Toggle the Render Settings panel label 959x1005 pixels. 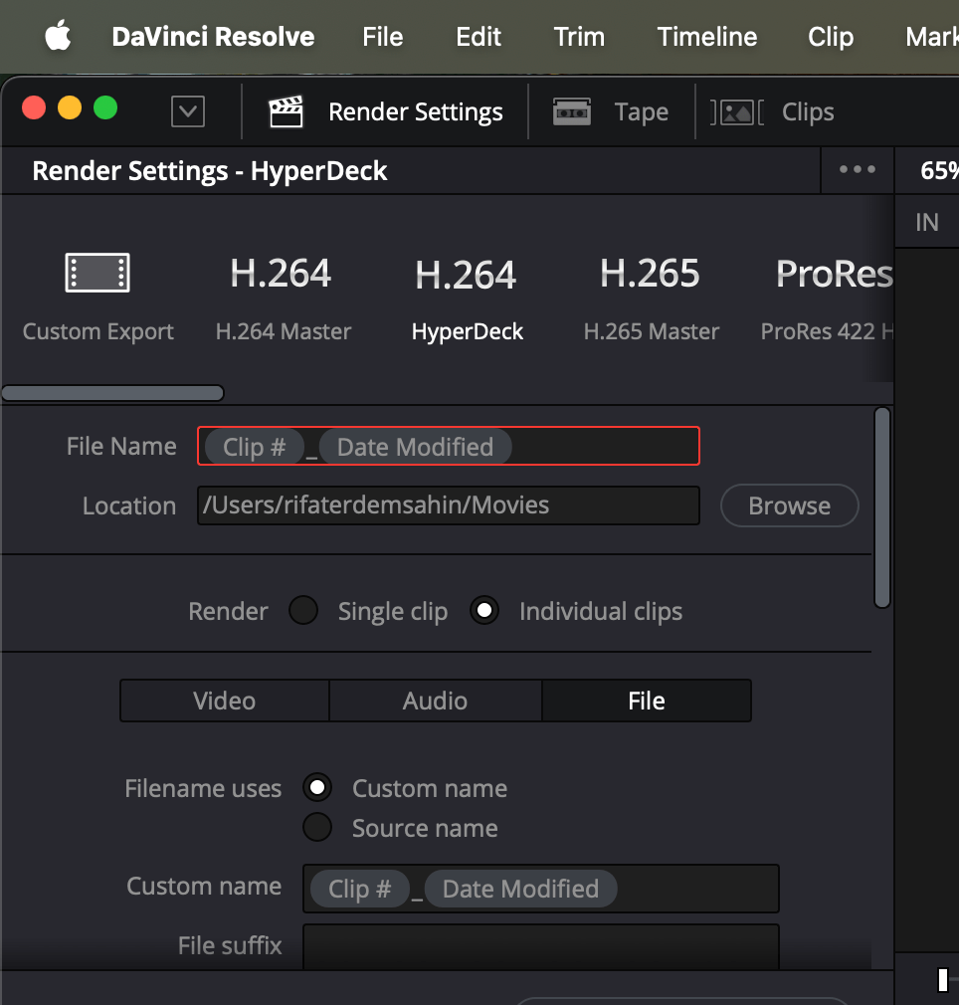coord(415,112)
